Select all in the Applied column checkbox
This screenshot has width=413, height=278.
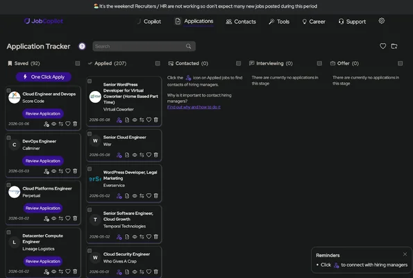(x=158, y=63)
